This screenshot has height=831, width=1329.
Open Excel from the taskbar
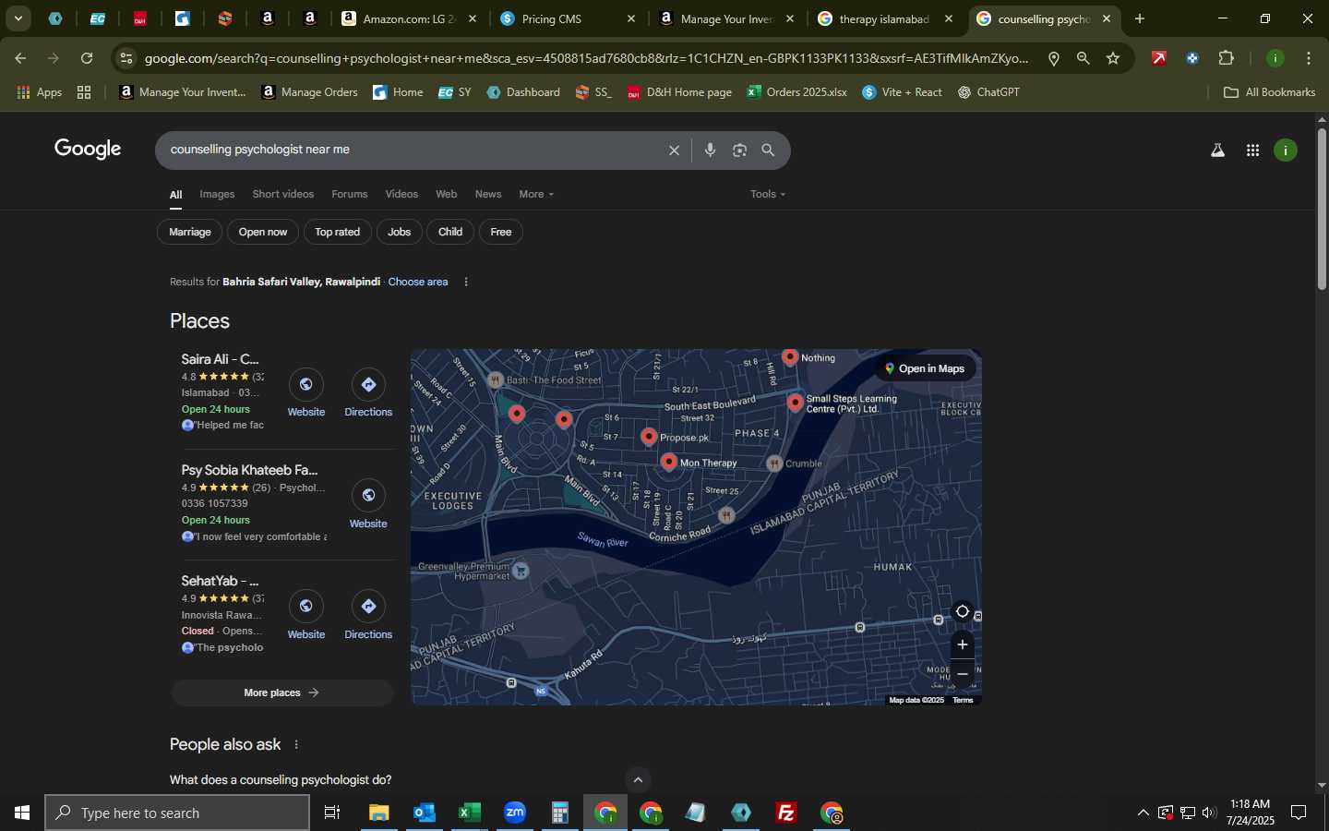470,813
